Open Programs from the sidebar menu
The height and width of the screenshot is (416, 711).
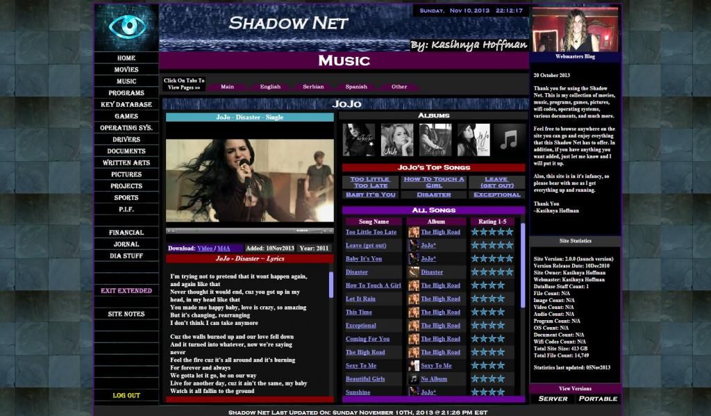coord(126,93)
